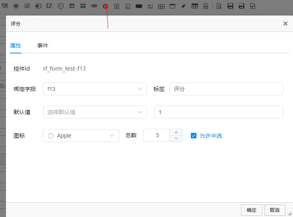Insert a hyperlink control
The width and height of the screenshot is (293, 217).
94,6
